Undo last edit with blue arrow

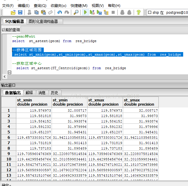[59, 12]
